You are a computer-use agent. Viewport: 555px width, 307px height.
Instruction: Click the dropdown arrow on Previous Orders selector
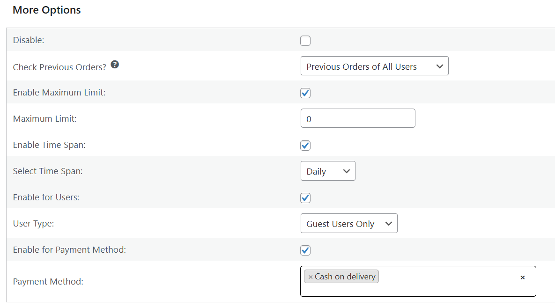pos(440,66)
